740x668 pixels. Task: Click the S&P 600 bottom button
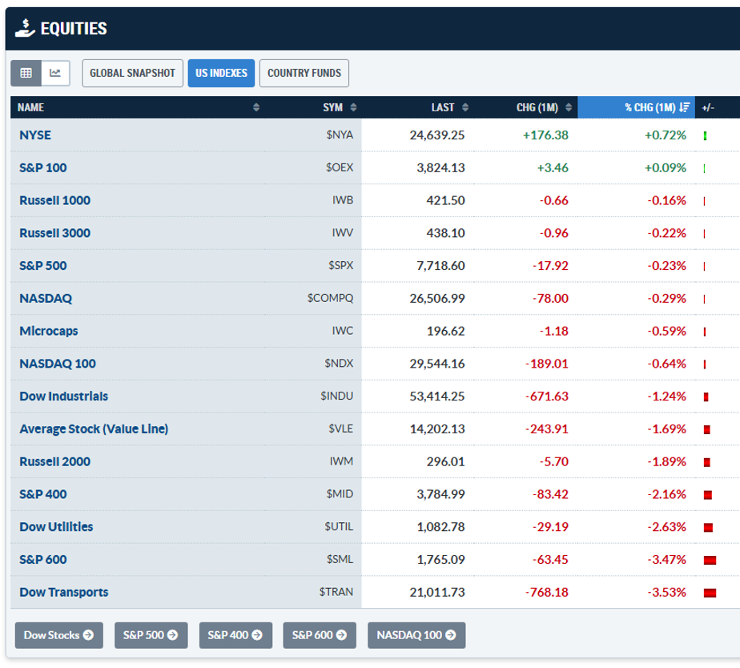coord(320,635)
